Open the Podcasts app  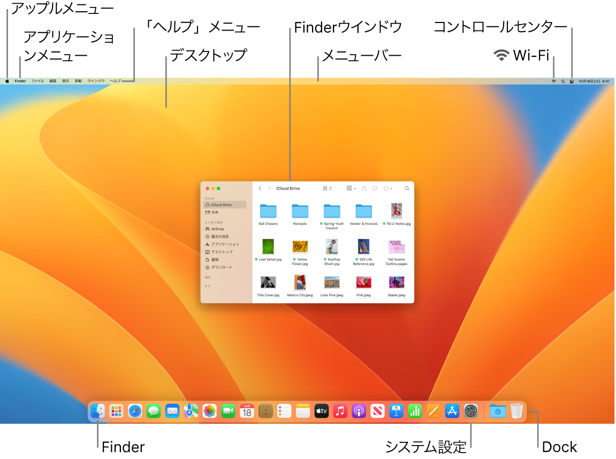pos(358,411)
